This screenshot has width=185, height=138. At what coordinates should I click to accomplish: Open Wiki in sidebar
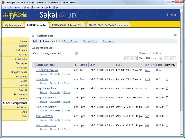pyautogui.click(x=24, y=112)
